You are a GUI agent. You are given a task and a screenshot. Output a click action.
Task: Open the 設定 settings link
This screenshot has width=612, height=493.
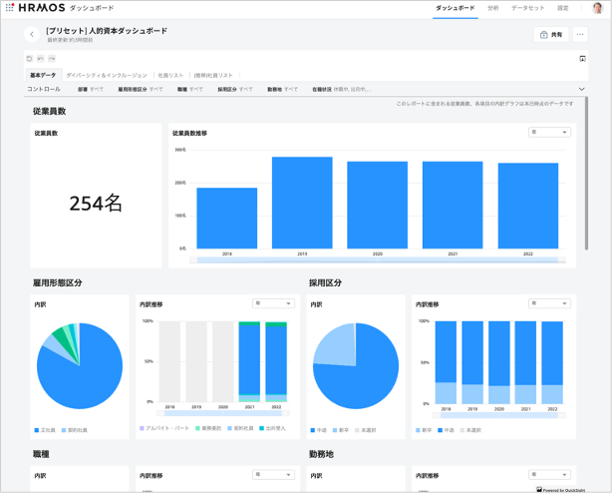tap(562, 8)
